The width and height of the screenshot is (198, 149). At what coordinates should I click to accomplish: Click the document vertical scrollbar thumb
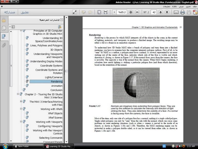point(67,71)
